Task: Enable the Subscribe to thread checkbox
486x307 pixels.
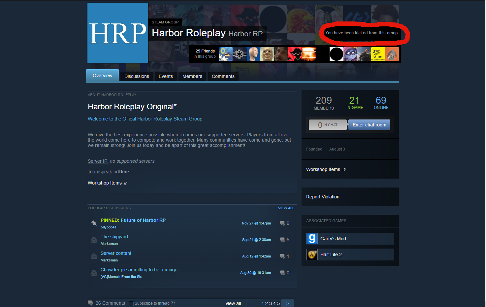Action: tap(131, 303)
